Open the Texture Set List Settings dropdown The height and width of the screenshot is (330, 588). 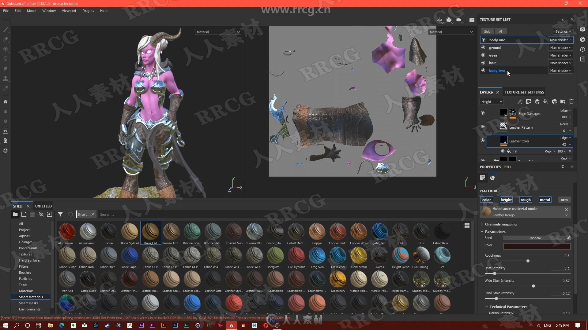563,31
